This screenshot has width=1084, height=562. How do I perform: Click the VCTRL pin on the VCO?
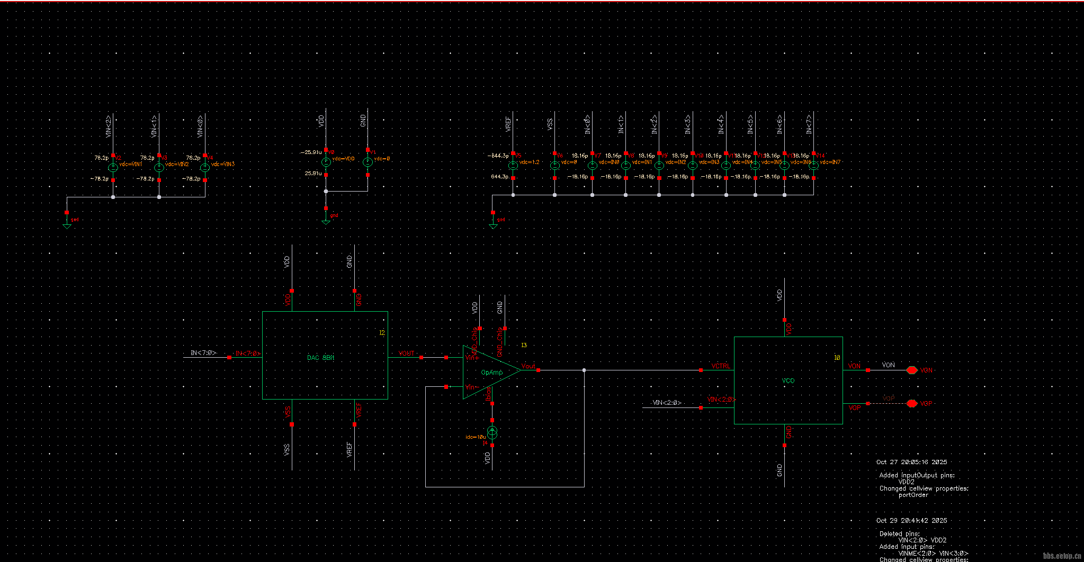tap(701, 370)
